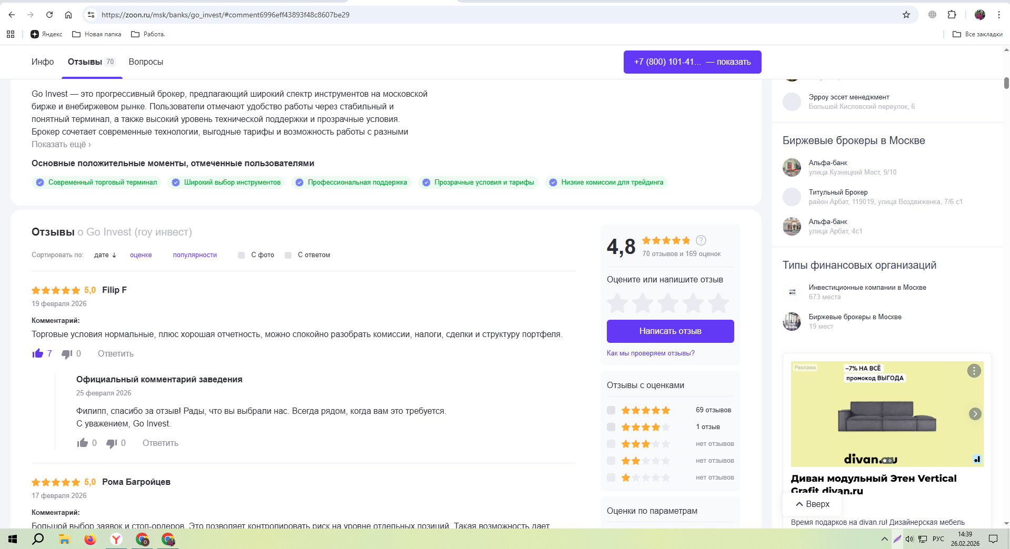Enable the С ответом filter checkbox
The height and width of the screenshot is (549, 1010).
coord(288,255)
